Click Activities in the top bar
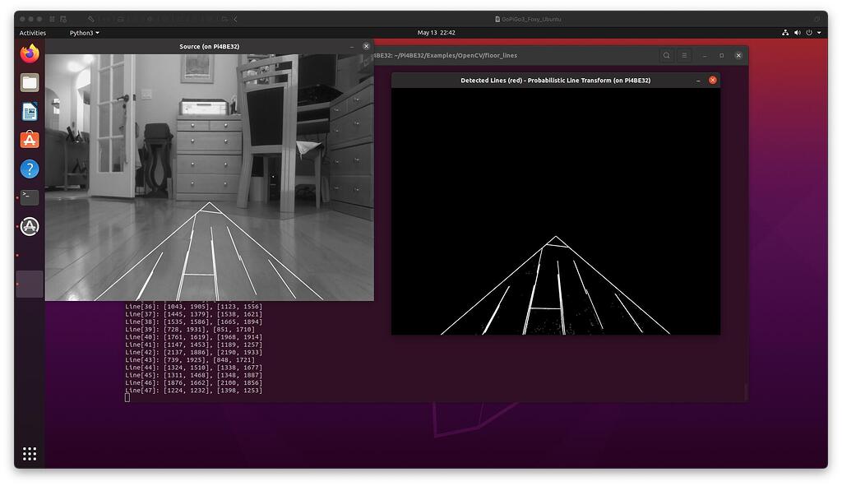Viewport: 842px width, 486px height. [33, 33]
